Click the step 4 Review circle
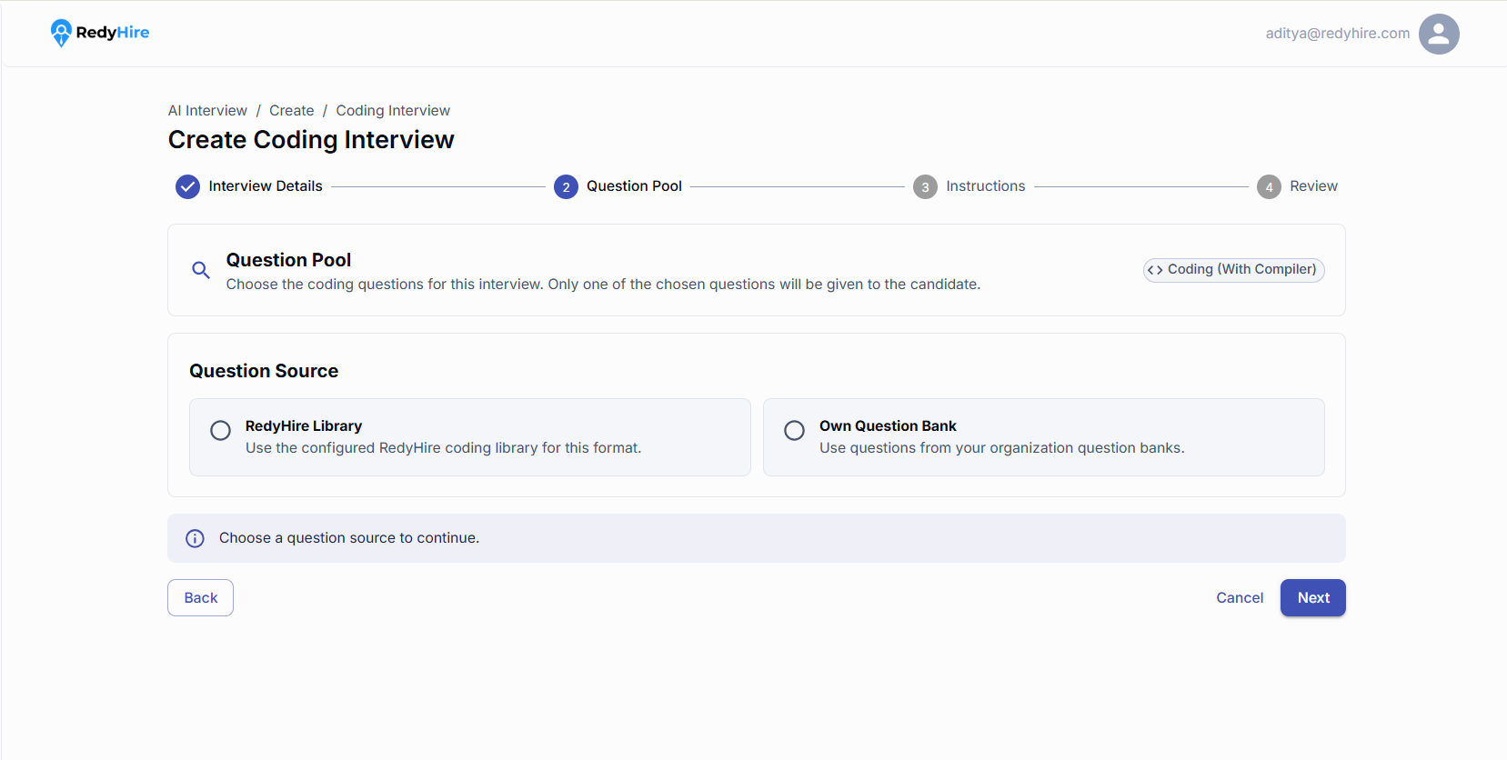 (x=1269, y=186)
